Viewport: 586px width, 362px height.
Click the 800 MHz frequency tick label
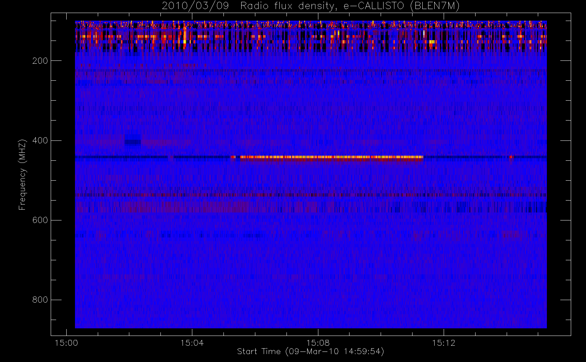point(40,300)
